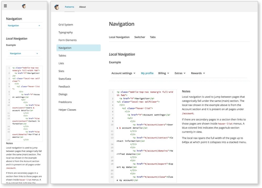Open the hamburger menu in the mobile preview
The height and width of the screenshot is (188, 262).
click(5, 5)
